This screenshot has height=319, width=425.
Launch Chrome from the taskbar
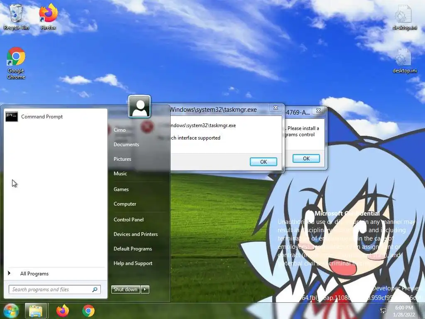[x=88, y=311]
